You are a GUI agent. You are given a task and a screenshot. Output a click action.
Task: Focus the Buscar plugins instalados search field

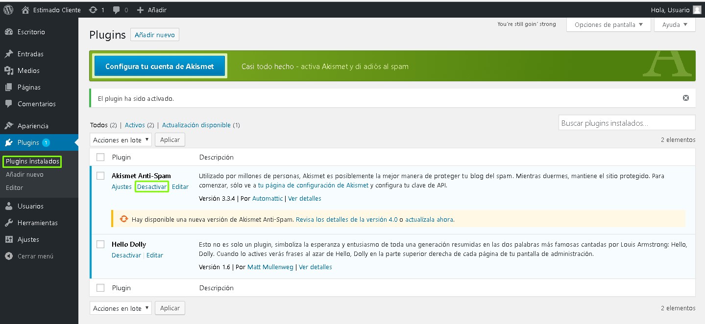(x=627, y=123)
